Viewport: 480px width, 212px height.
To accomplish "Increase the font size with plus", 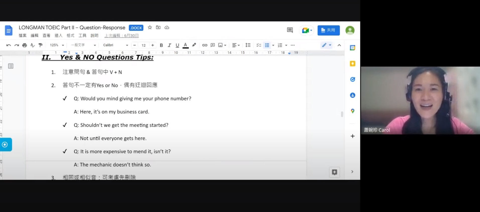I will point(153,45).
